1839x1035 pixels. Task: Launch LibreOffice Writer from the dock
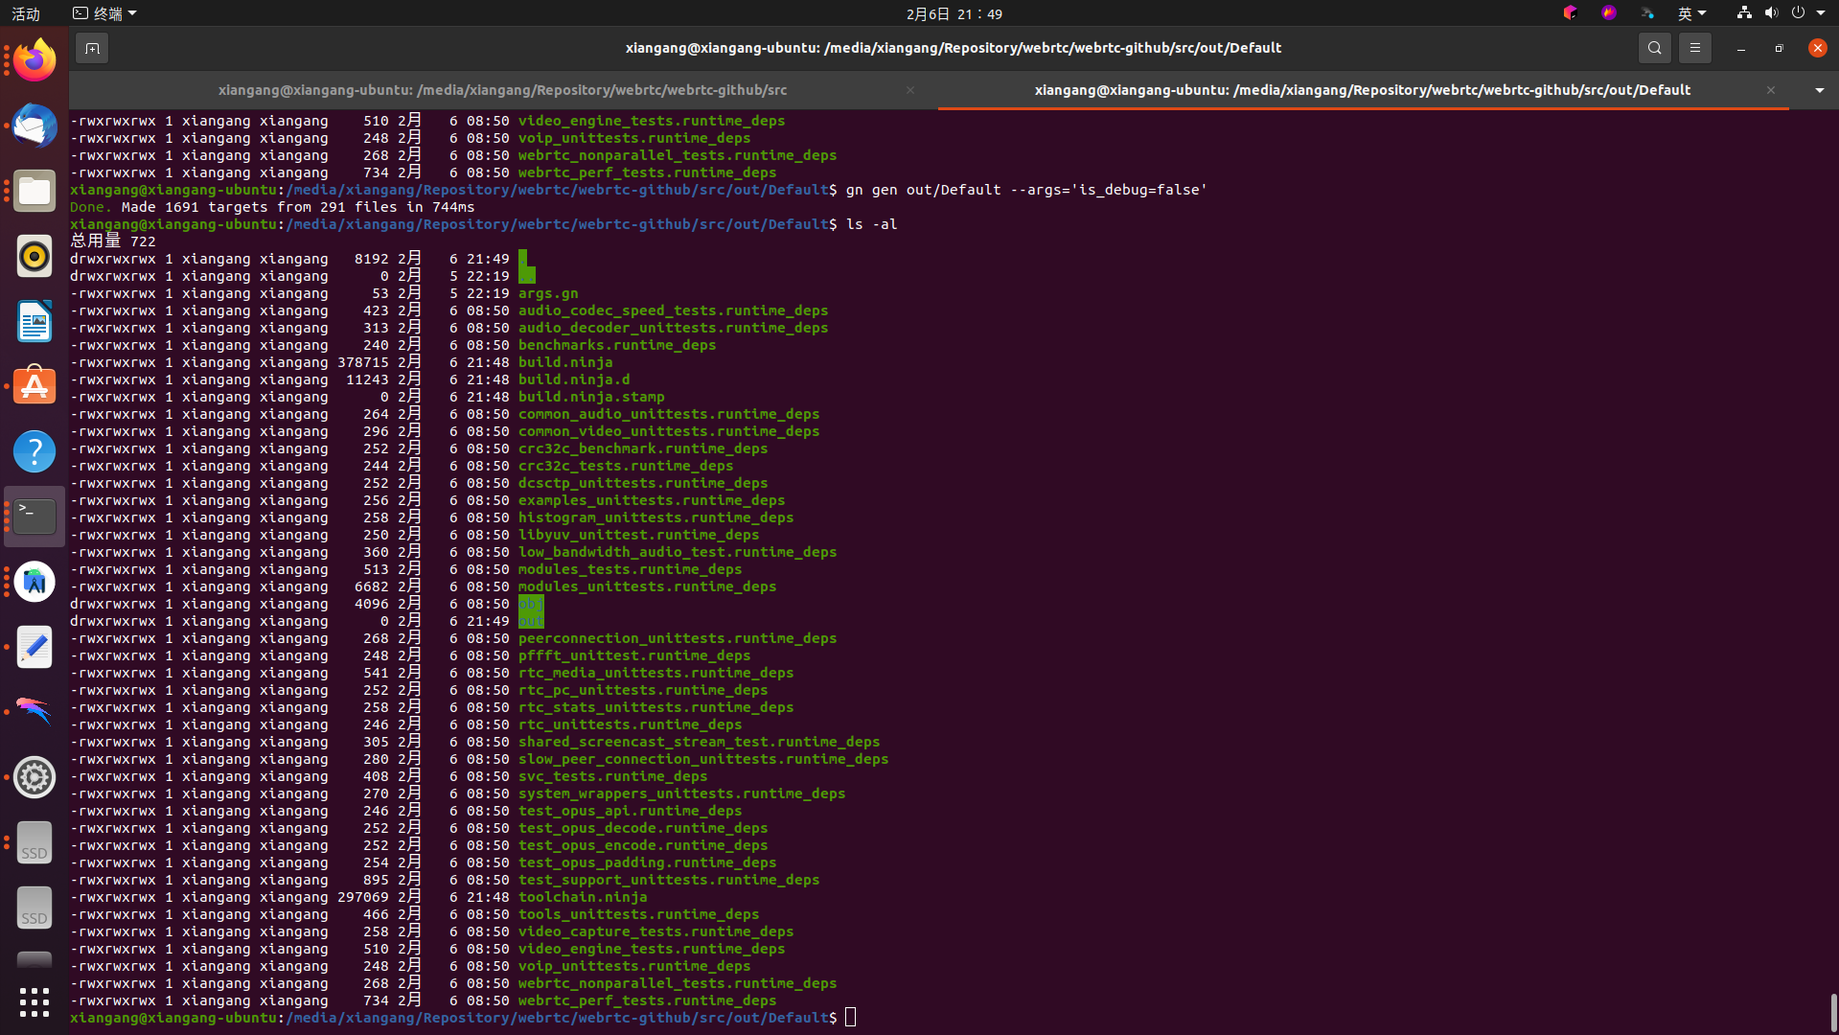(x=34, y=321)
